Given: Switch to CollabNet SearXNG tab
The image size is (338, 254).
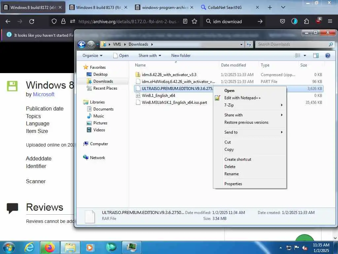Looking at the screenshot, I should (230, 8).
